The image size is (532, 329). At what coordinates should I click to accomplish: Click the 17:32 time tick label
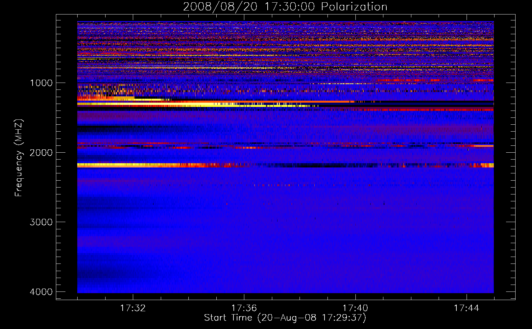coord(133,308)
